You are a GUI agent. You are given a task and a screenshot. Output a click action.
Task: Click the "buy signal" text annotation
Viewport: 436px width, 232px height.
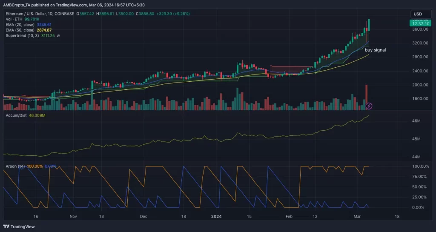[x=376, y=50]
